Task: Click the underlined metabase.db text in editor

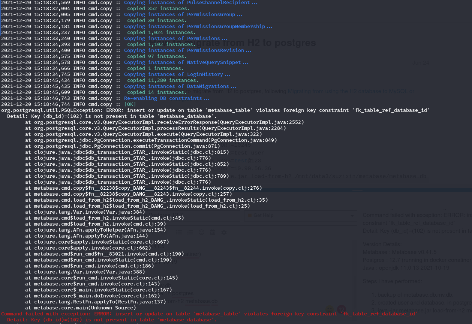Action: click(x=201, y=301)
